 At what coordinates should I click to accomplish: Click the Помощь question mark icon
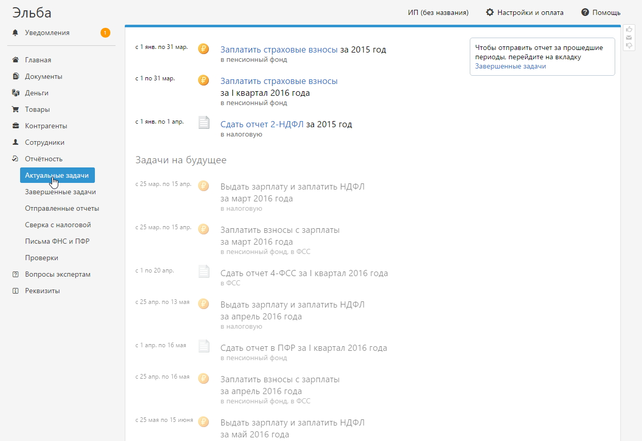click(x=585, y=12)
